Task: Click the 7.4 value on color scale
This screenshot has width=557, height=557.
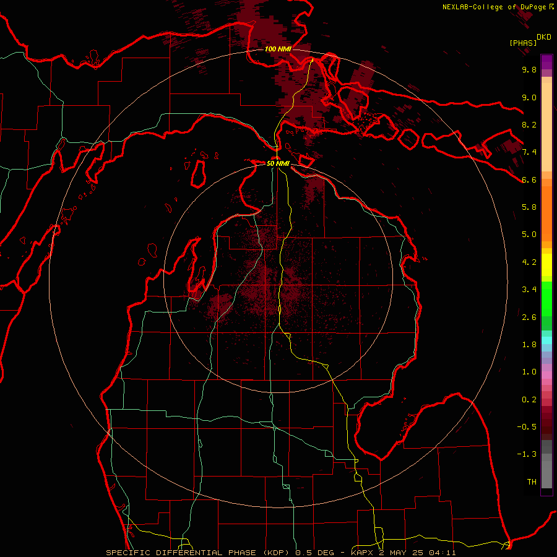Action: 529,152
